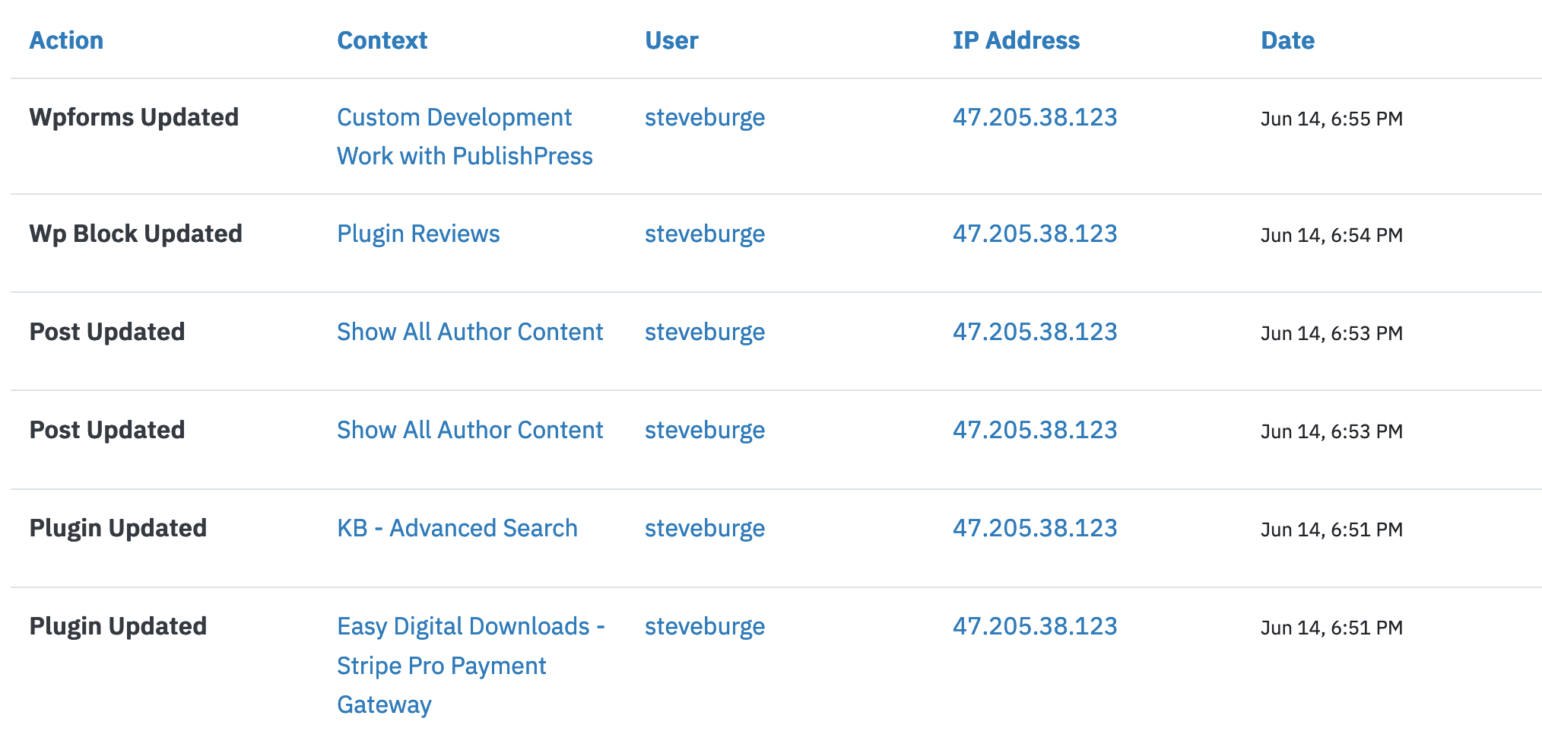
Task: Click steveburge in the first Post Updated row
Action: tap(704, 332)
